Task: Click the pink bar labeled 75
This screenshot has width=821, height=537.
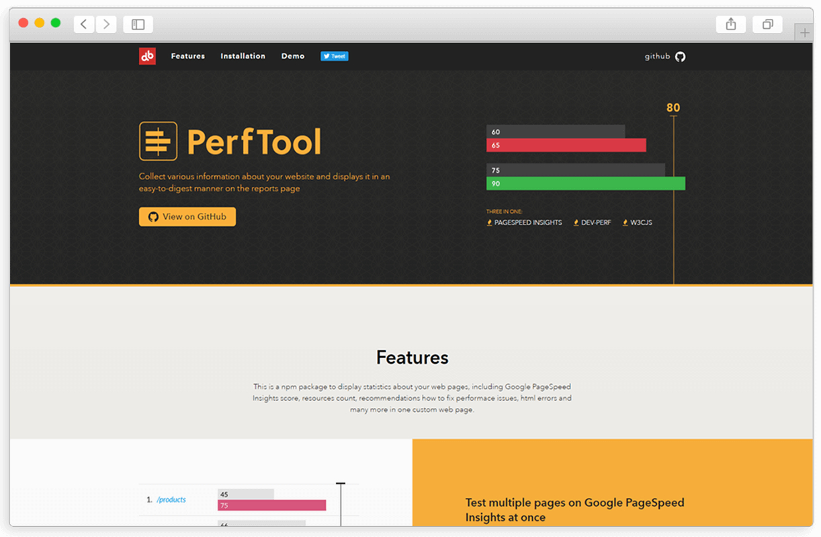Action: pos(271,505)
